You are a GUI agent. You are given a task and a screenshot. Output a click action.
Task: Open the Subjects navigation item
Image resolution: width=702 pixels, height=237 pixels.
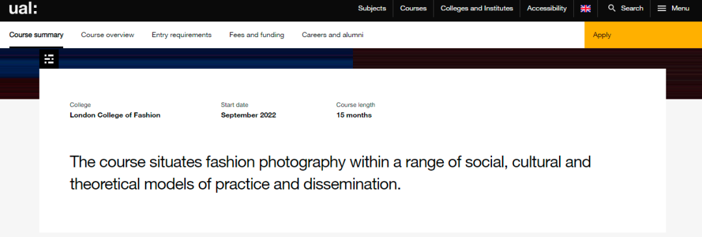click(x=372, y=8)
